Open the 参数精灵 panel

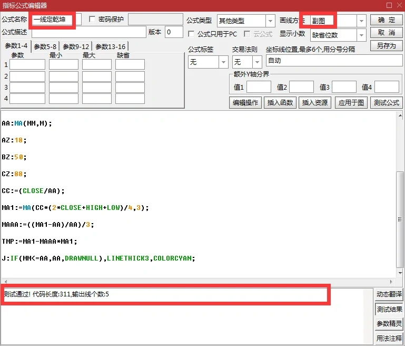pyautogui.click(x=389, y=323)
